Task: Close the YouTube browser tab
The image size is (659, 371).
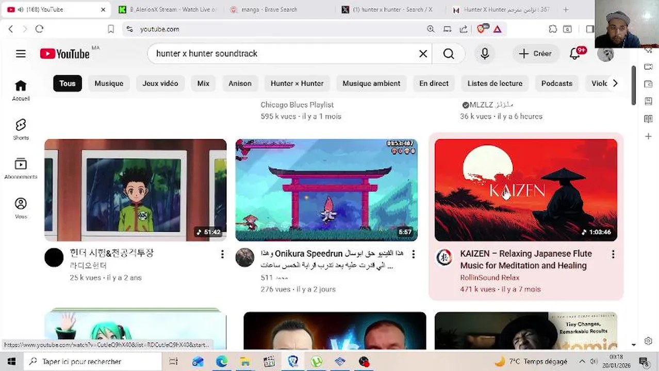Action: click(103, 9)
